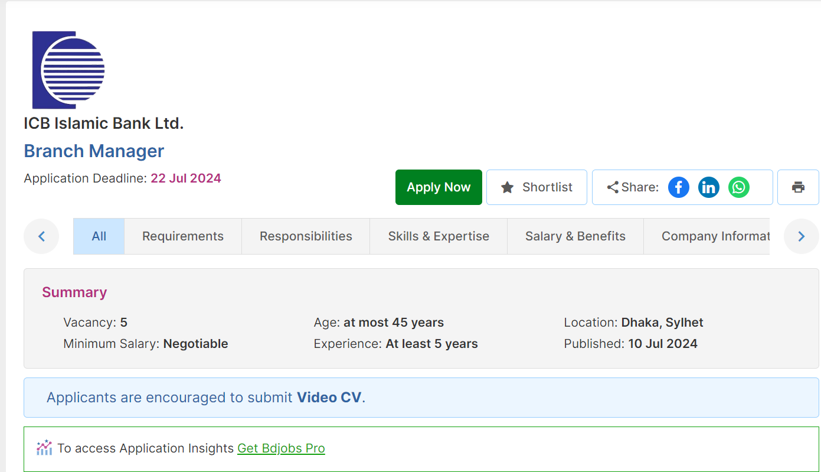This screenshot has height=472, width=821.
Task: Open the Skills & Expertise tab
Action: tap(439, 236)
